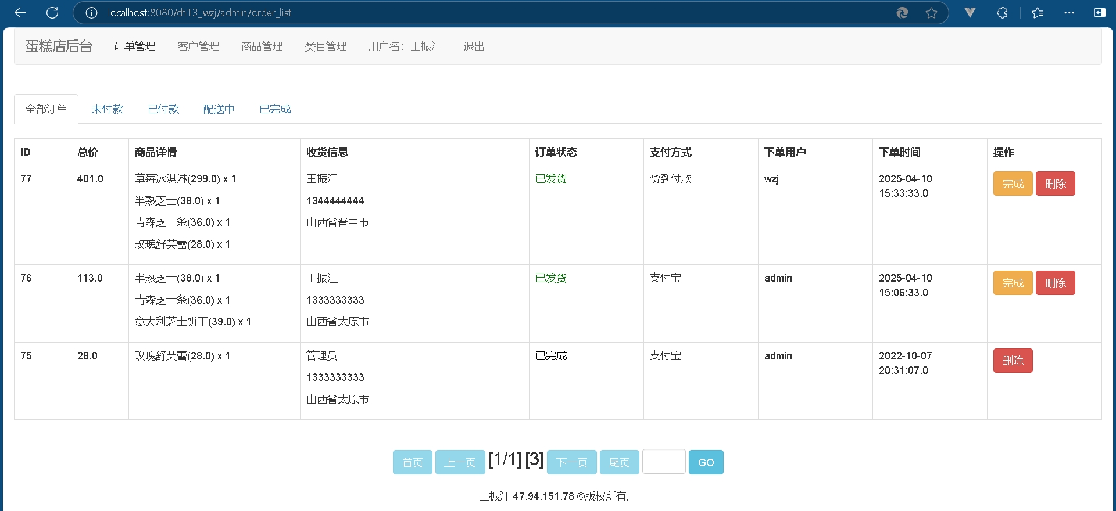The height and width of the screenshot is (511, 1116).
Task: Show the 已完成 orders tab
Action: pyautogui.click(x=275, y=109)
